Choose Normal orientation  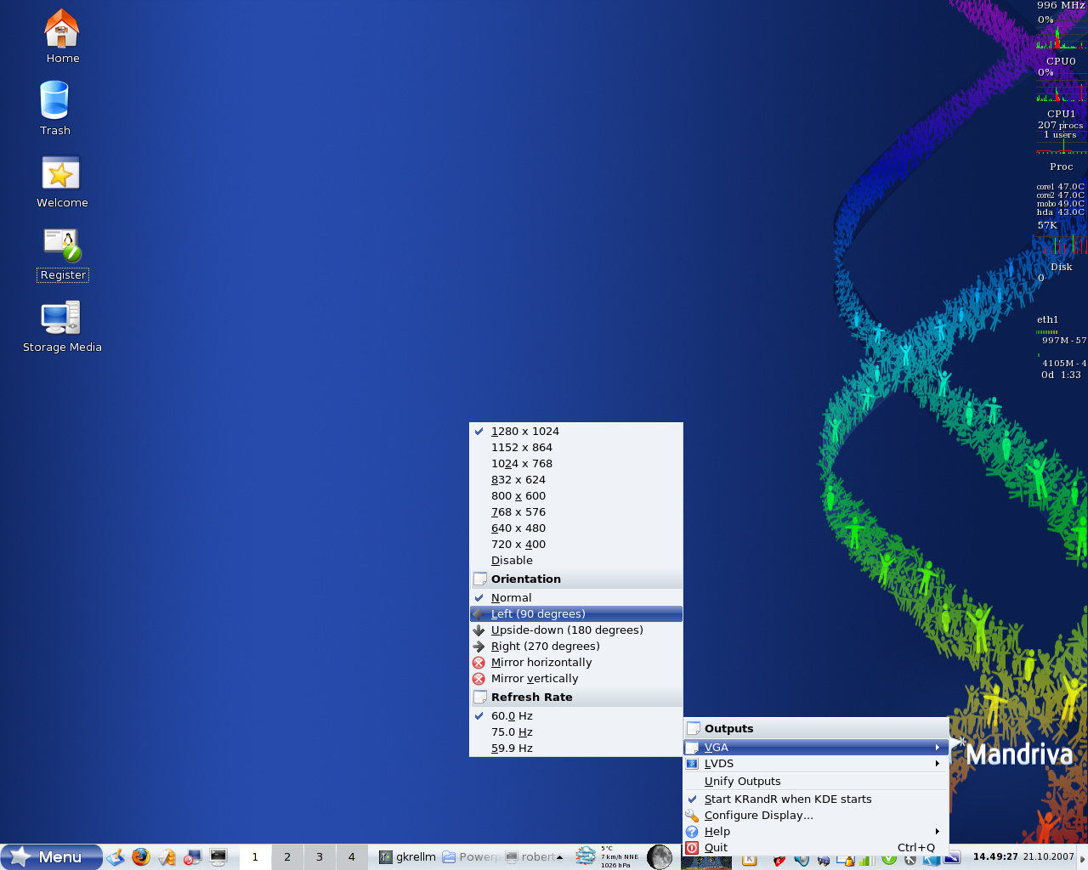pyautogui.click(x=576, y=598)
